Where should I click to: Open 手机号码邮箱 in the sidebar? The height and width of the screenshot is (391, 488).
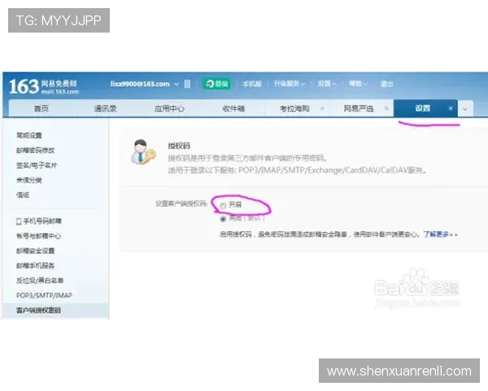click(42, 221)
